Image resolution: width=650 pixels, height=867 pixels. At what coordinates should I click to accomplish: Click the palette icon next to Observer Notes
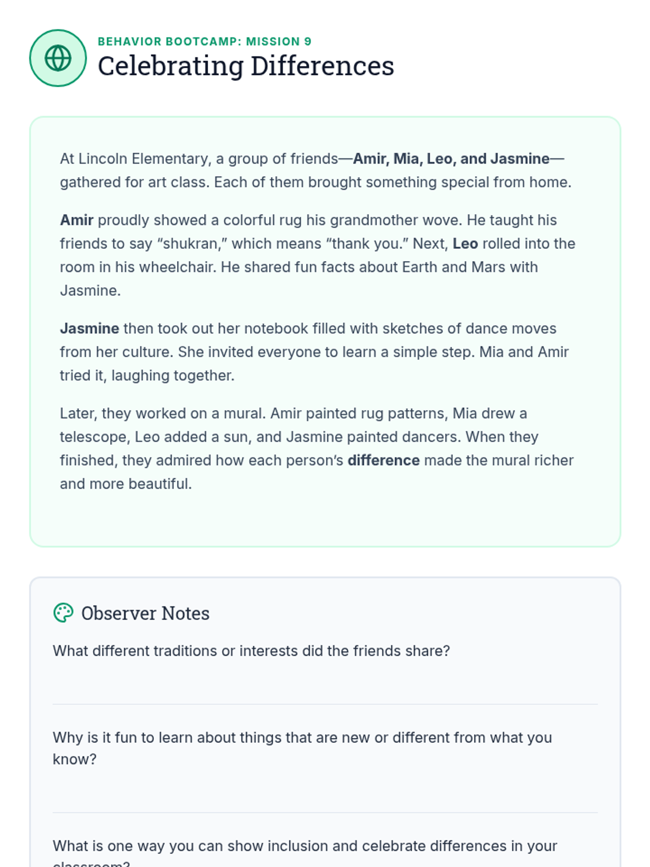(63, 613)
